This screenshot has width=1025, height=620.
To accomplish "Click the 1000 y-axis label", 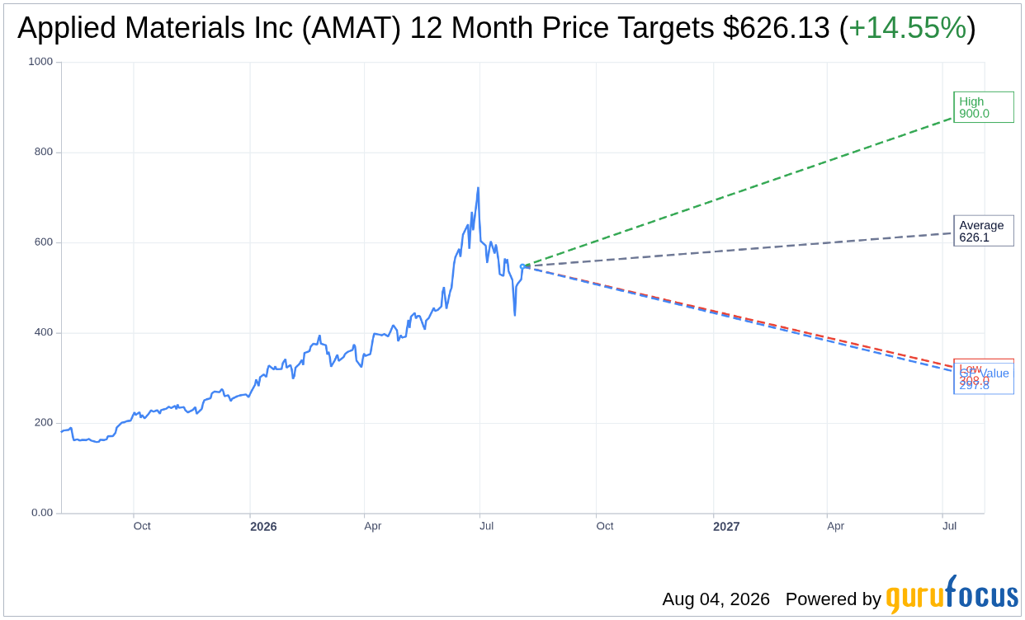I will (x=40, y=62).
